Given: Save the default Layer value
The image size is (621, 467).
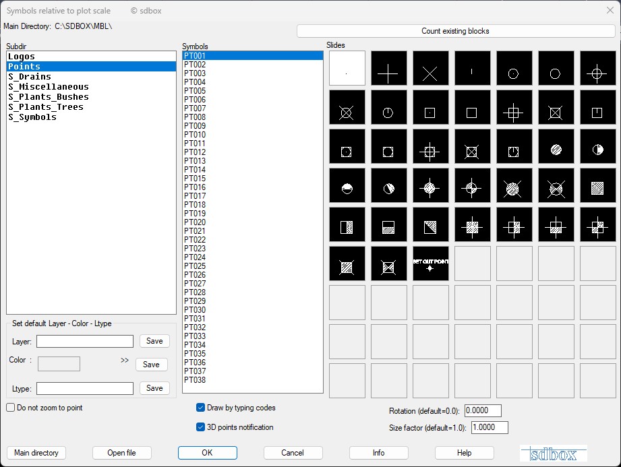Looking at the screenshot, I should (154, 341).
